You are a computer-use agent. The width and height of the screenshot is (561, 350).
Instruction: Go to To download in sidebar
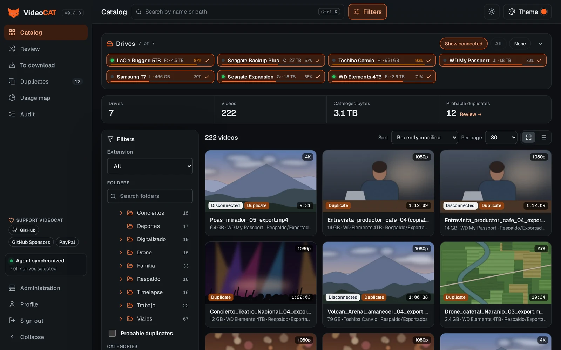coord(46,65)
